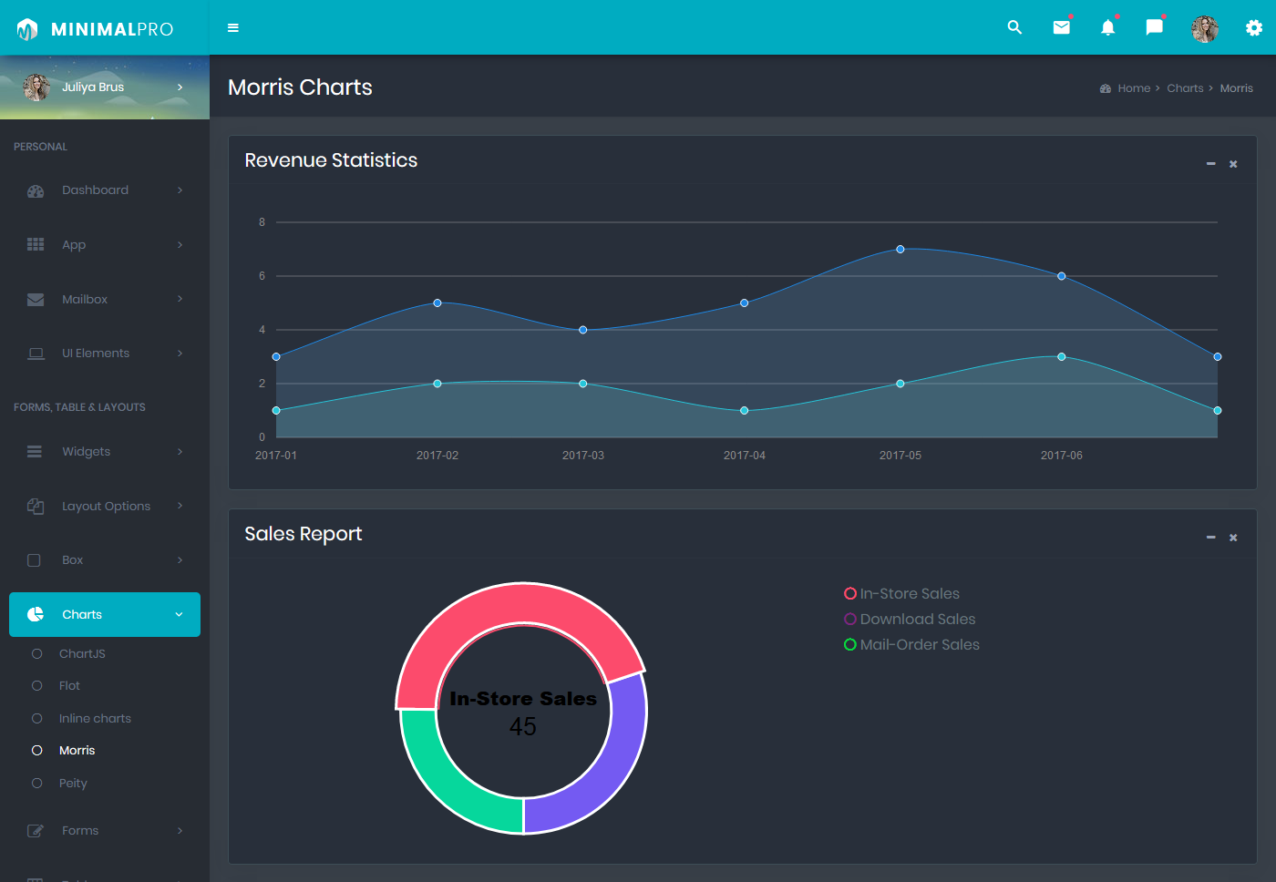Open the UI Elements menu item

(x=105, y=354)
